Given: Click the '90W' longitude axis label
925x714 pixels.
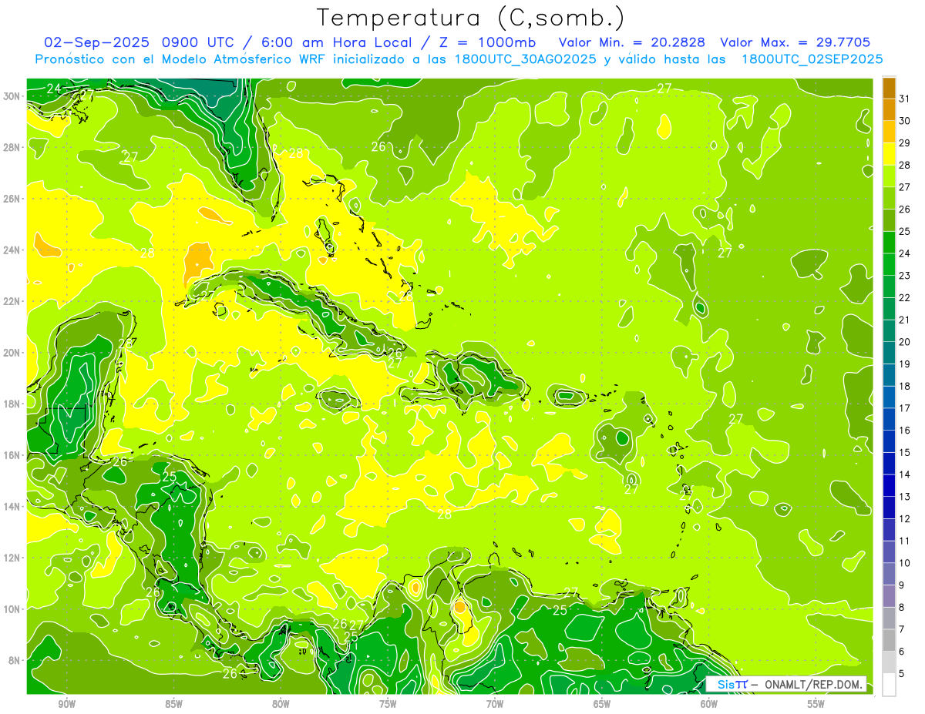Looking at the screenshot, I should coord(67,704).
